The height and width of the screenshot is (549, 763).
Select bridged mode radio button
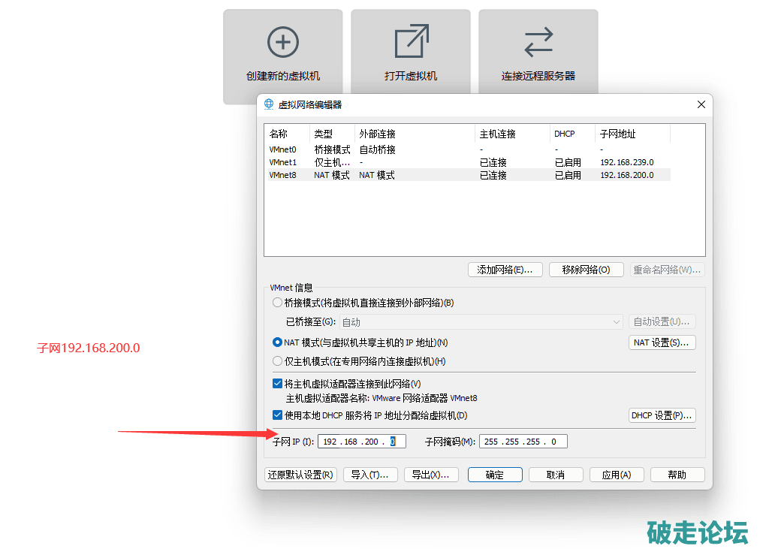point(278,303)
